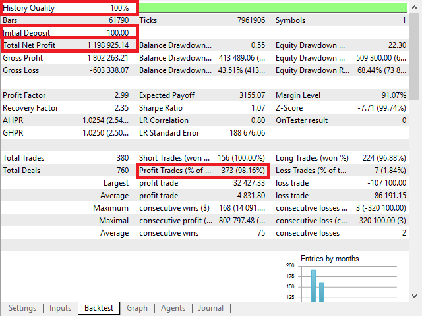Click Loss Trades value 7 (1.84%)
Viewport: 422px width, 316px height.
(390, 171)
